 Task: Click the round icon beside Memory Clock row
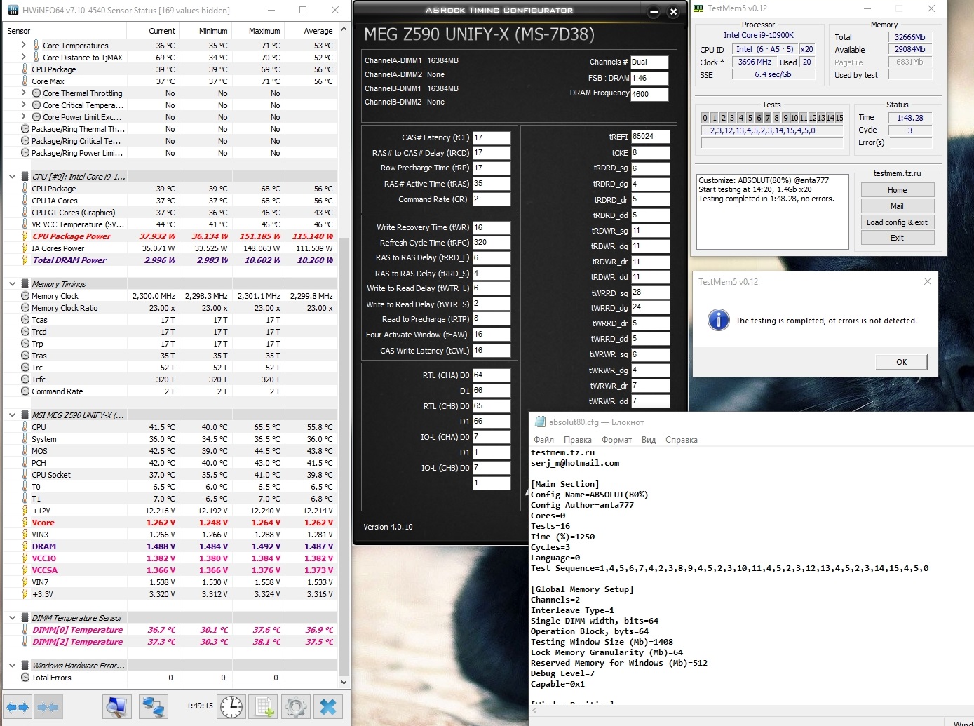(x=25, y=296)
